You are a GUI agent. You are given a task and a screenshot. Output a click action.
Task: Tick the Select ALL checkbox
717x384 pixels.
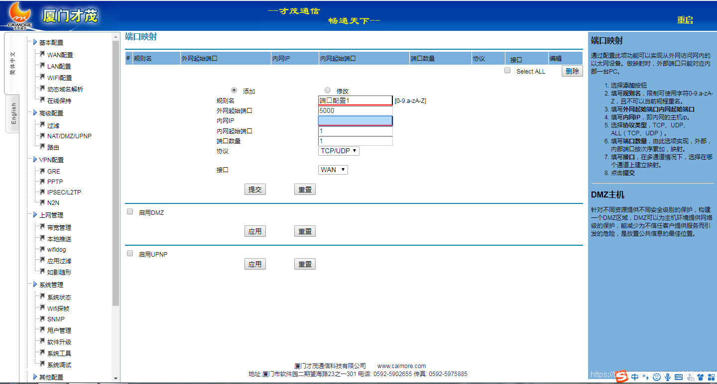pos(507,71)
